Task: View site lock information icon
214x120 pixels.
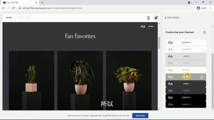Action: point(20,8)
